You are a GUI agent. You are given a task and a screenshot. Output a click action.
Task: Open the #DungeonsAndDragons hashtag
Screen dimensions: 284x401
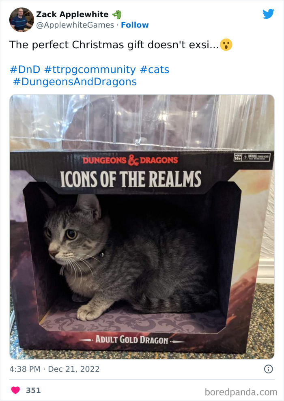point(75,82)
